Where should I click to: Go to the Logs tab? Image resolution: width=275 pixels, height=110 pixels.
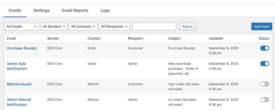click(105, 10)
